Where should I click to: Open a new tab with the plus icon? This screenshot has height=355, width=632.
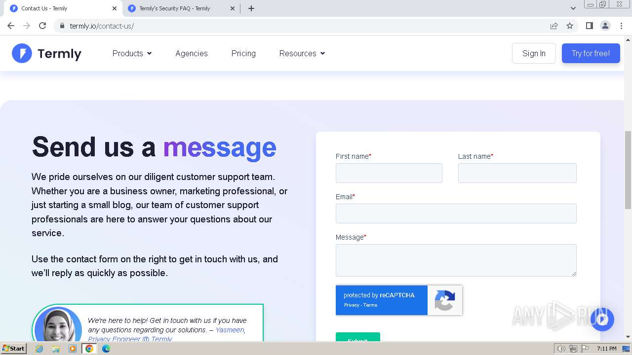click(251, 8)
